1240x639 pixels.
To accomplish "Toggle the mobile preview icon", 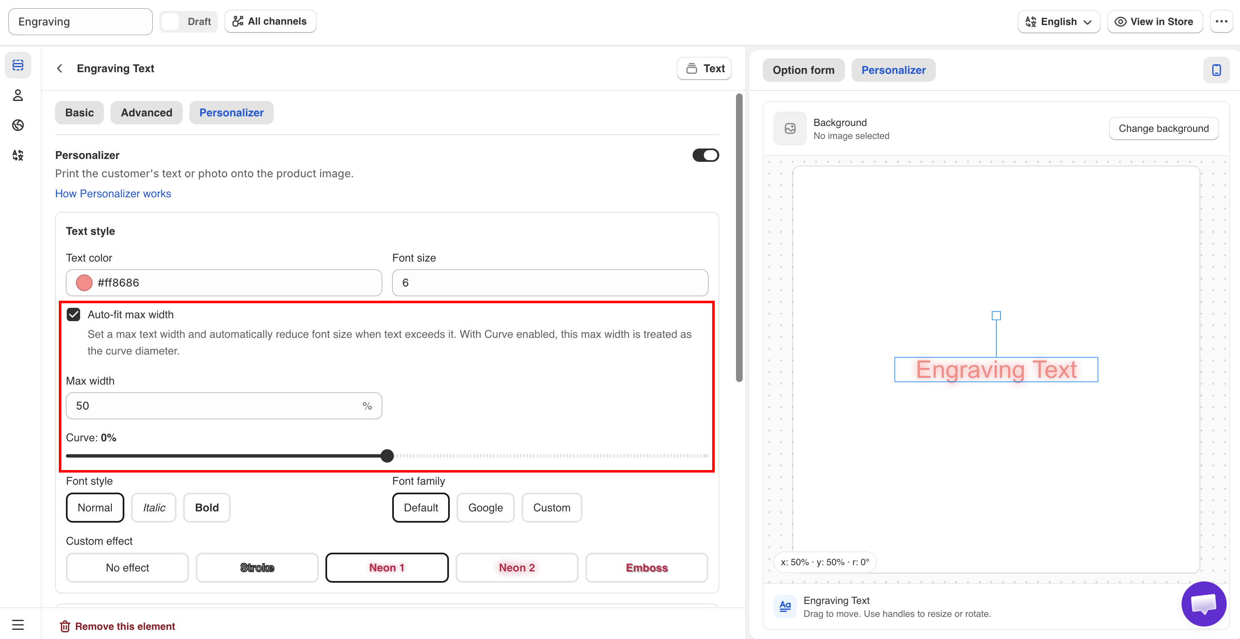I will pos(1216,70).
